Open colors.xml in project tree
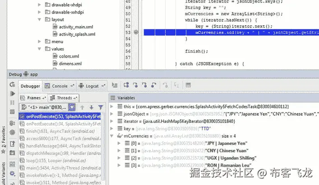Viewport: 319px width, 185px height. tap(66, 56)
